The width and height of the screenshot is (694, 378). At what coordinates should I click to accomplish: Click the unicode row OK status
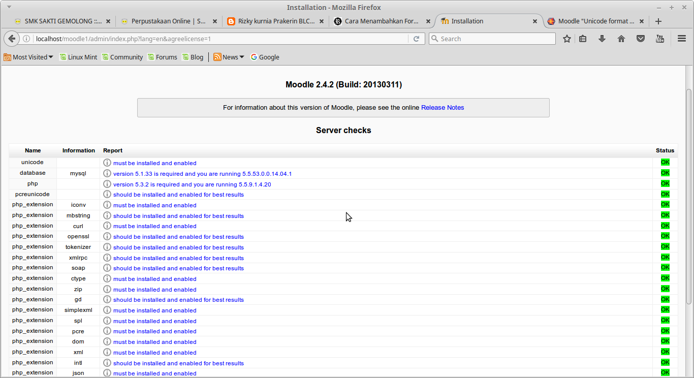665,163
